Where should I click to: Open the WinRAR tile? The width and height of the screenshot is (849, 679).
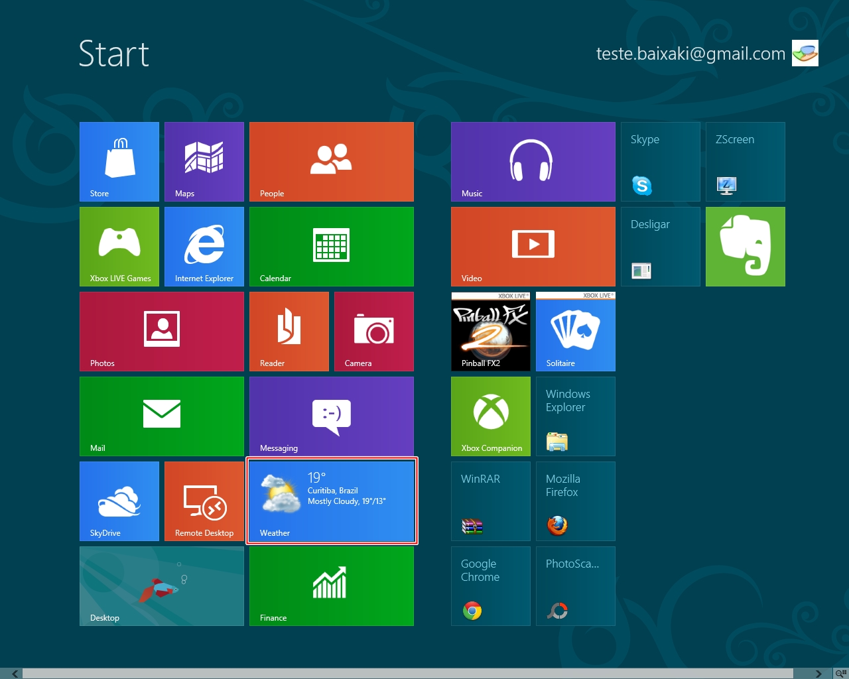[491, 501]
